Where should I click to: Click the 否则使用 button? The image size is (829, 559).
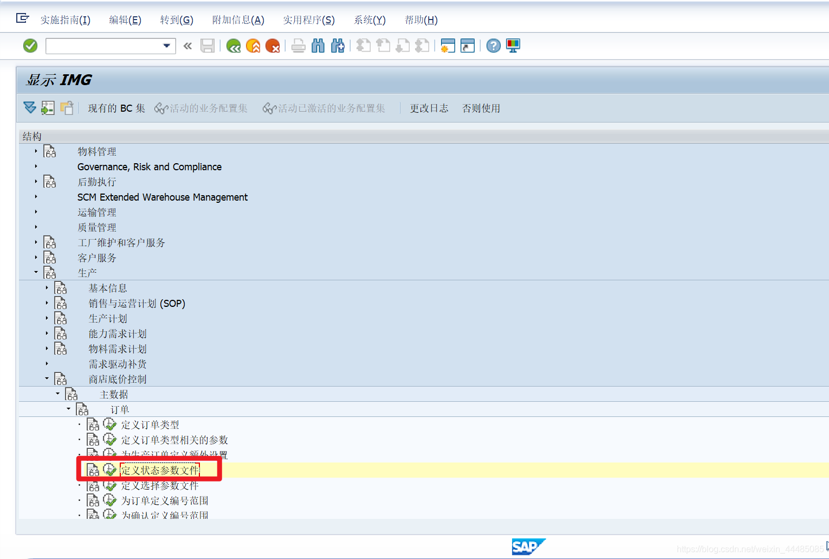point(481,108)
